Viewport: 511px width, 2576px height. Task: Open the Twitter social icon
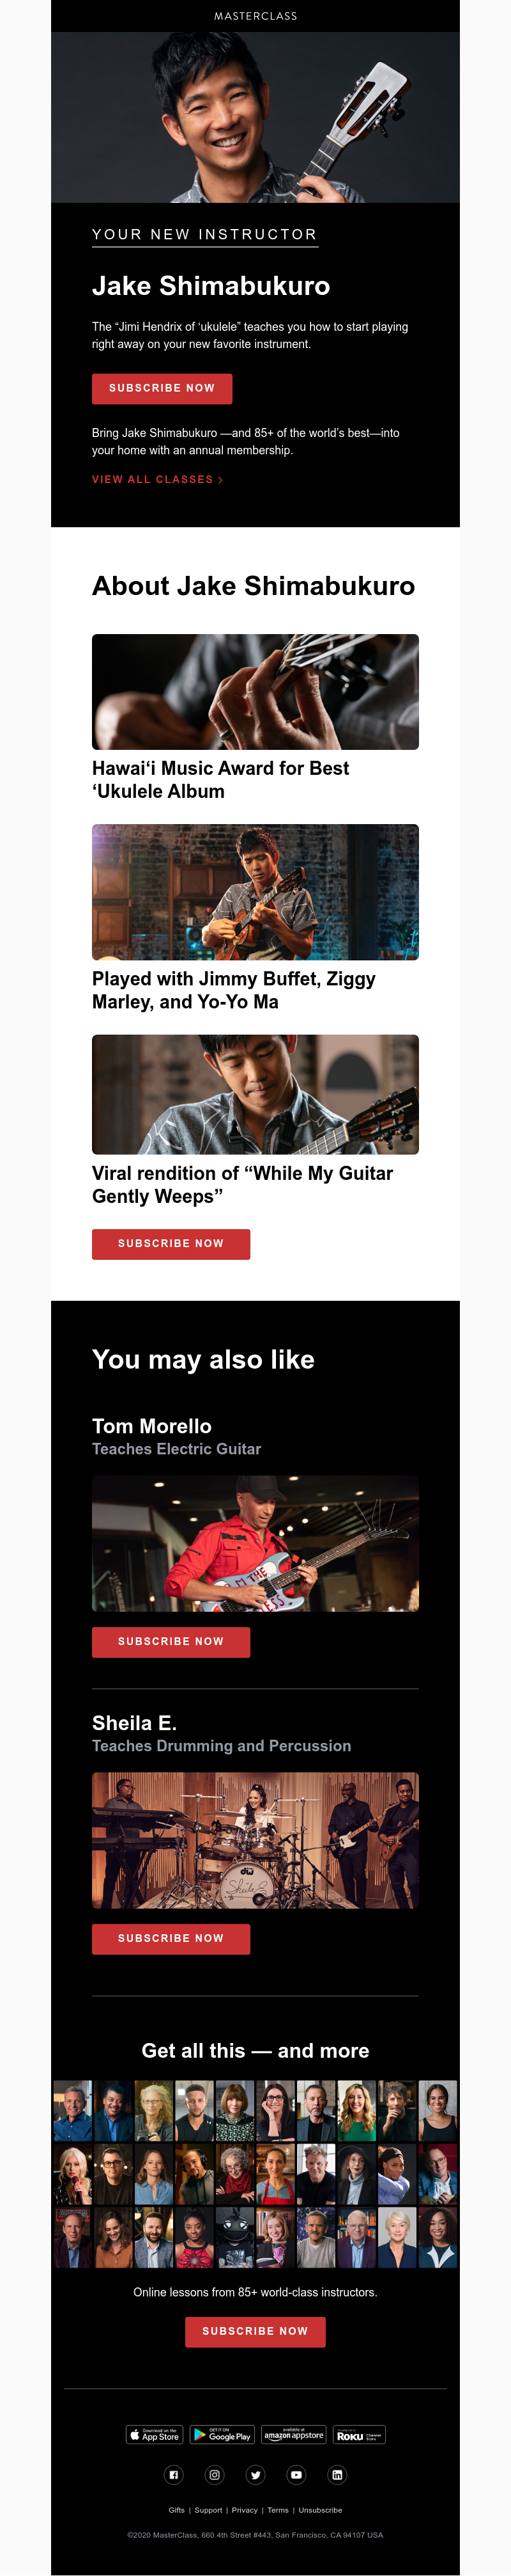[x=256, y=2475]
